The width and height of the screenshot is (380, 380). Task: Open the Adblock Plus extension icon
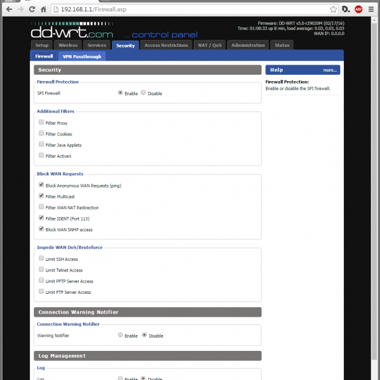pos(358,9)
